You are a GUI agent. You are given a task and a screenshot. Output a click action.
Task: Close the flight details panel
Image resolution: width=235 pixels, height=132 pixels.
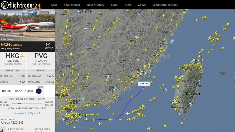click(x=52, y=12)
